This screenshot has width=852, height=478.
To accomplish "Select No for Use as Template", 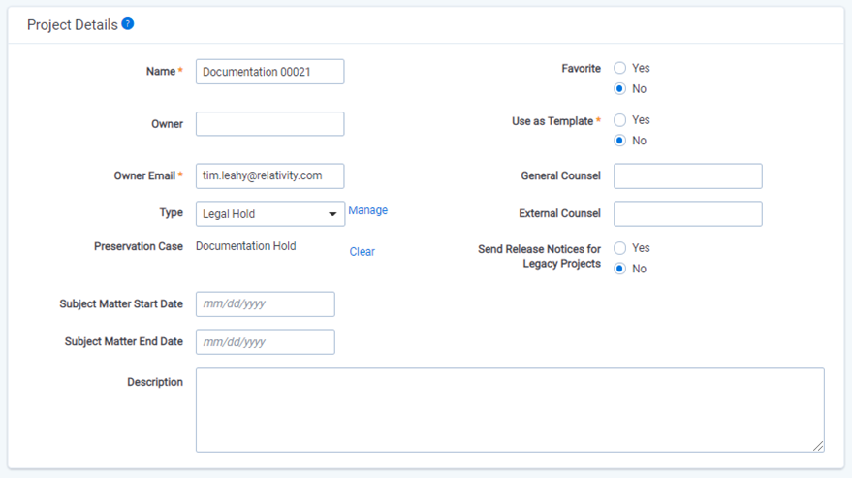I will click(x=620, y=141).
